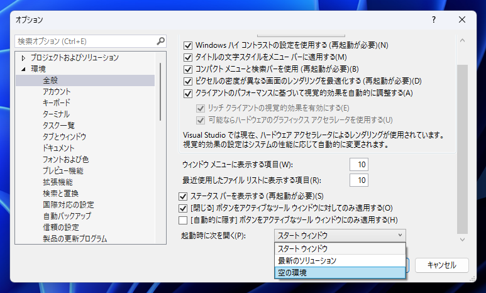
Task: Select ターミナル in the options tree
Action: [56, 114]
